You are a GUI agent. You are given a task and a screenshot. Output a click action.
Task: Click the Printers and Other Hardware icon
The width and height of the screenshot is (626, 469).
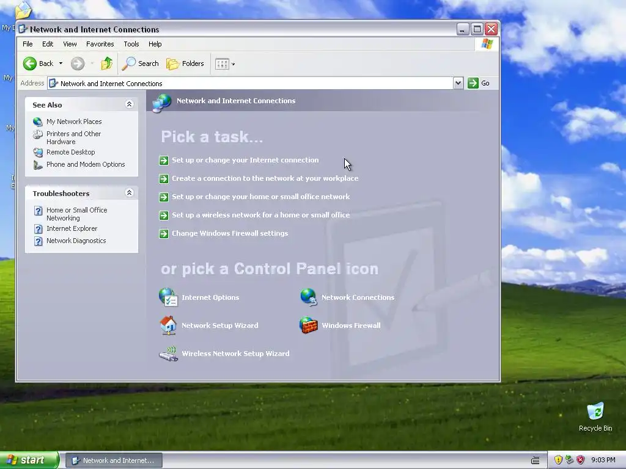38,134
